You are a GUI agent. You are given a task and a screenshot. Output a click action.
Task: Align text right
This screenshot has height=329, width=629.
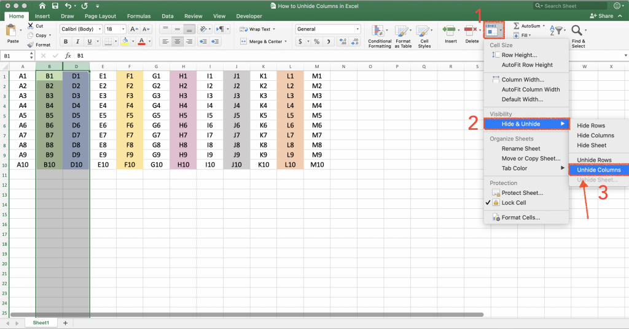pyautogui.click(x=189, y=41)
